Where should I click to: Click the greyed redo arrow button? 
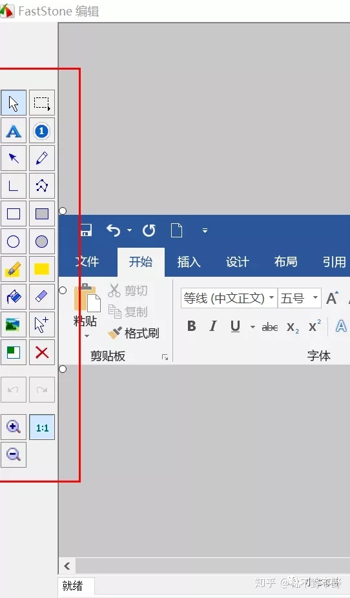pos(41,390)
